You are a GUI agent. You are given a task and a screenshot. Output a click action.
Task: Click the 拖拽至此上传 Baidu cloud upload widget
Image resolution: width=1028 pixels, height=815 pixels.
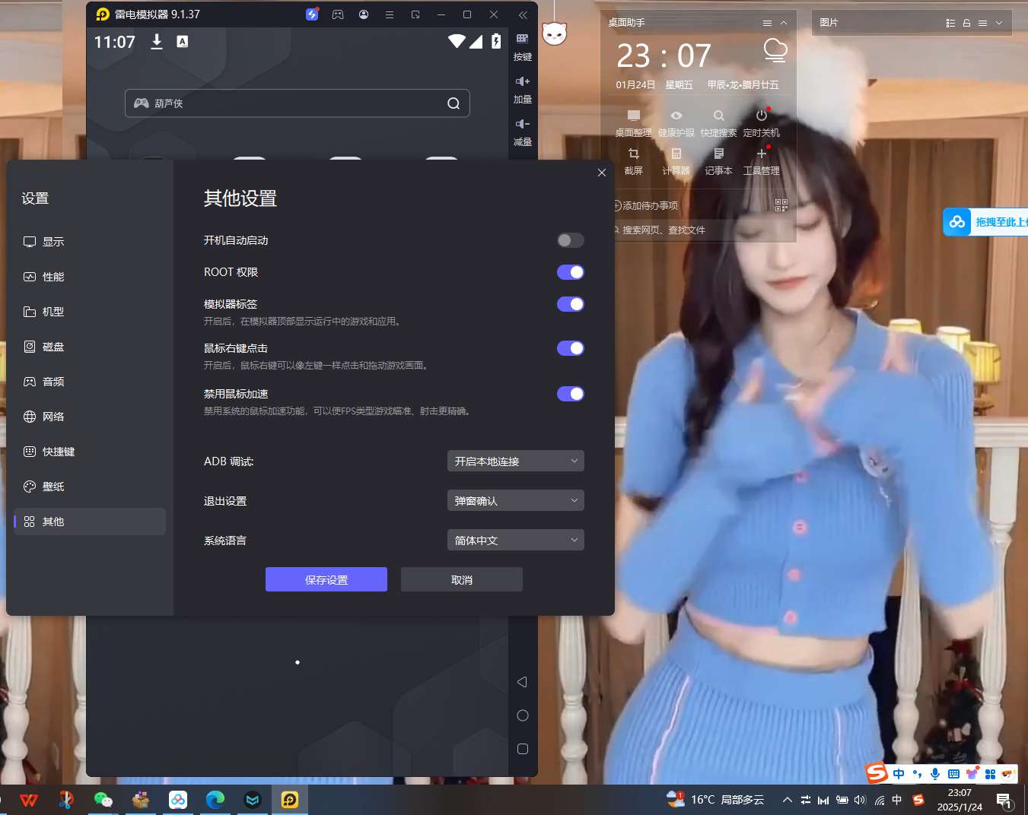[985, 222]
